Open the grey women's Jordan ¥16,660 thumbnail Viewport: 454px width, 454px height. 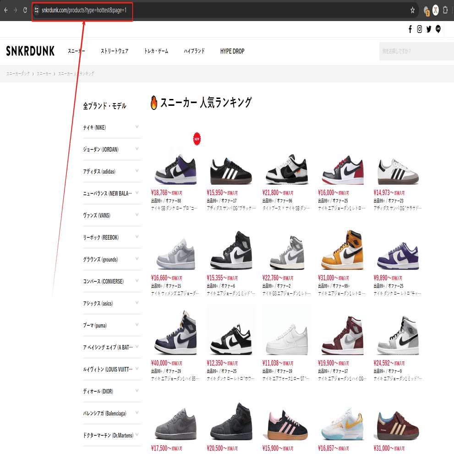coord(175,254)
